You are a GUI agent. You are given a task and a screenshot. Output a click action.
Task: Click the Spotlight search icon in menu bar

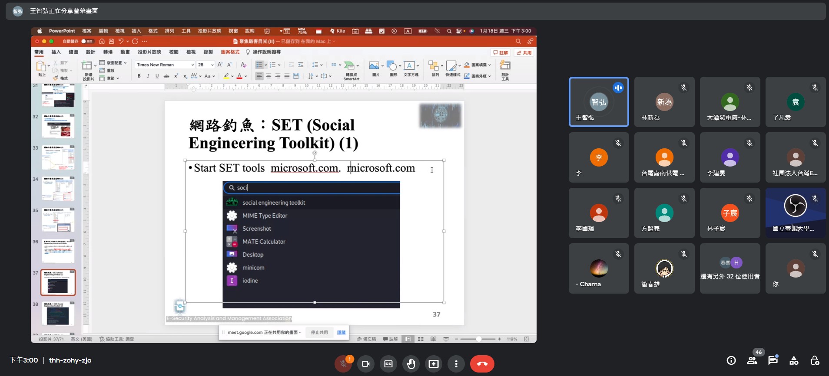pyautogui.click(x=449, y=31)
